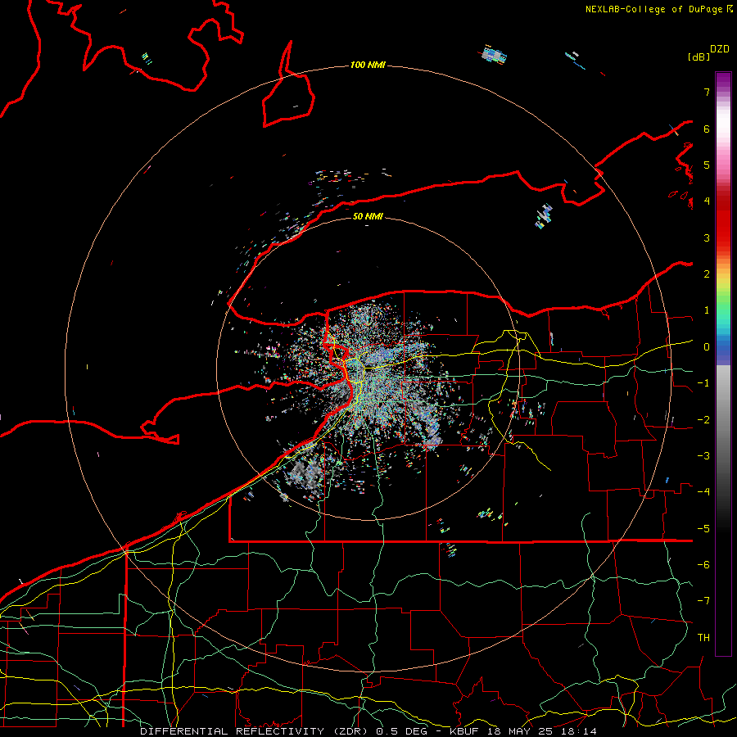737x737 pixels.
Task: Click the KBUF radar site identifier
Action: (x=465, y=731)
